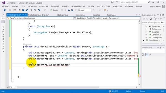The image size is (166, 93).
Task: Click the Quick Launch magnifier icon
Action: click(149, 2)
